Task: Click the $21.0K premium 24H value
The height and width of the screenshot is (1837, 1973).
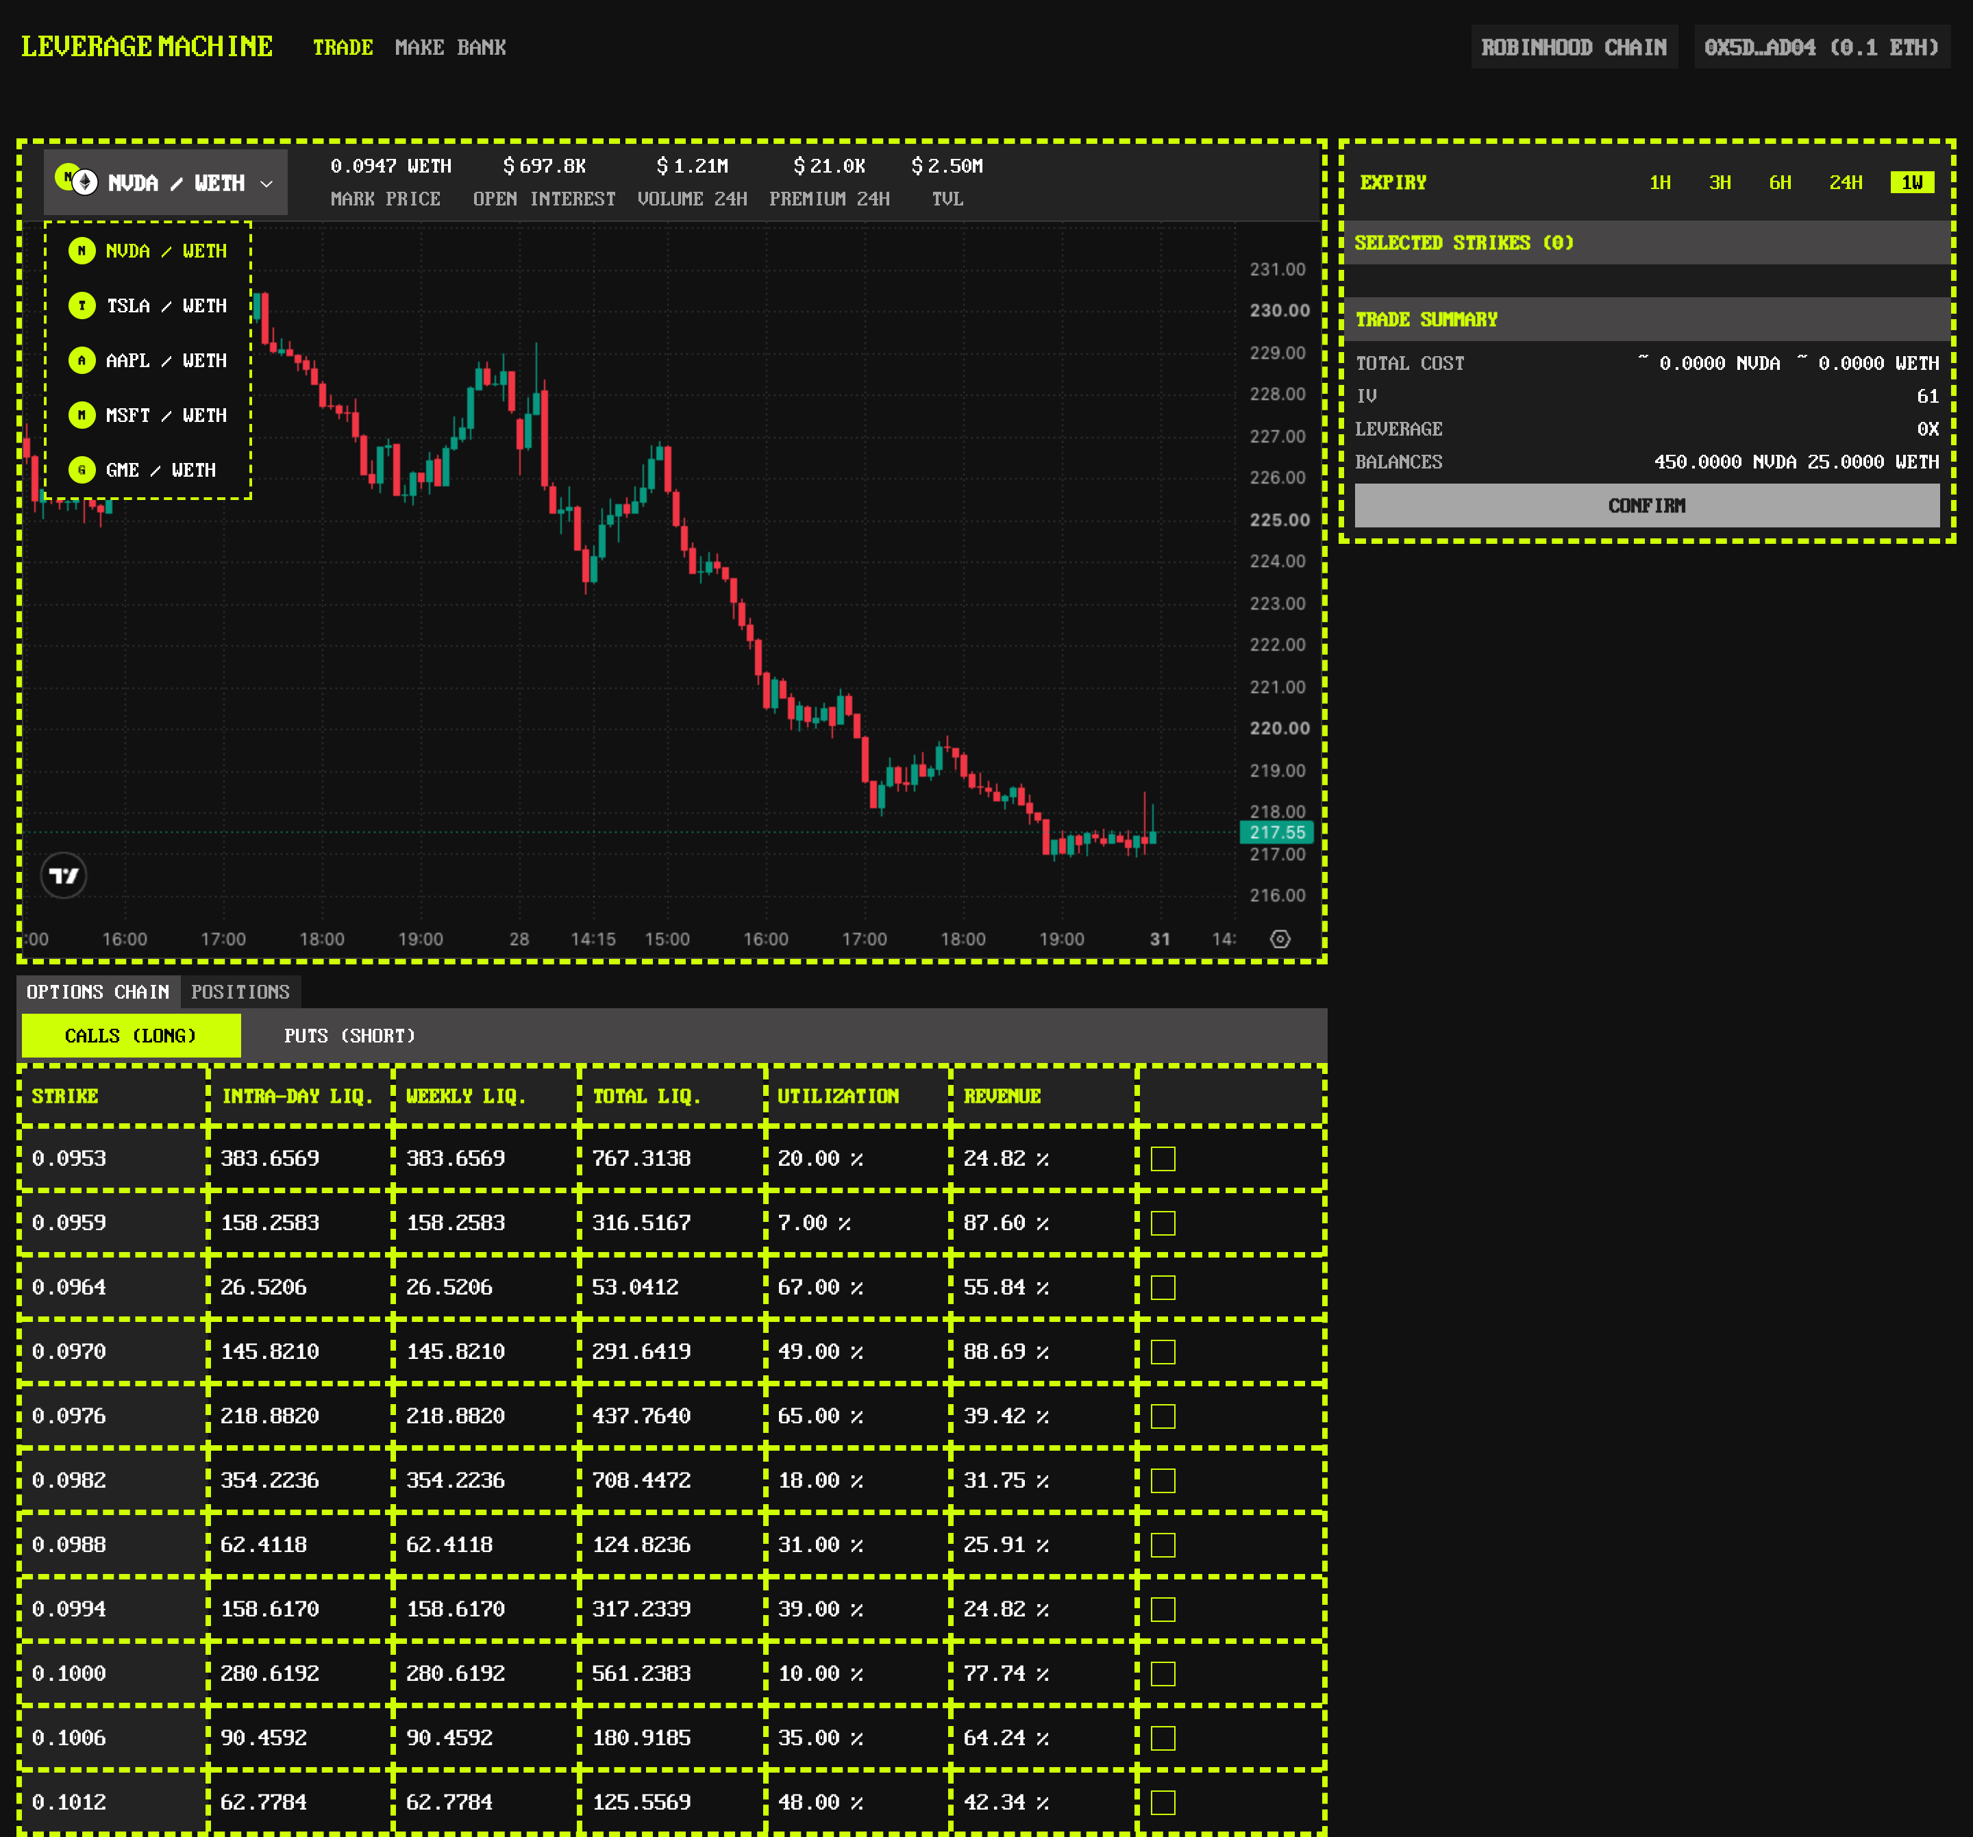Action: (830, 166)
